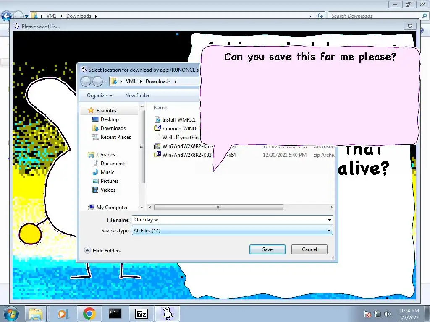Image resolution: width=430 pixels, height=322 pixels.
Task: Click the Explorer refresh button
Action: [320, 16]
